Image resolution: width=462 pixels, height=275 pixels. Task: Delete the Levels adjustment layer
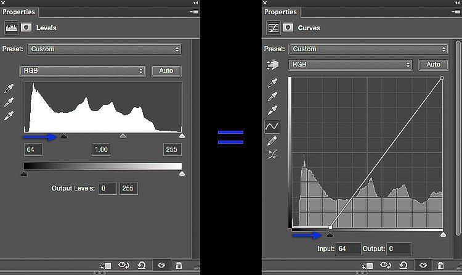click(179, 265)
